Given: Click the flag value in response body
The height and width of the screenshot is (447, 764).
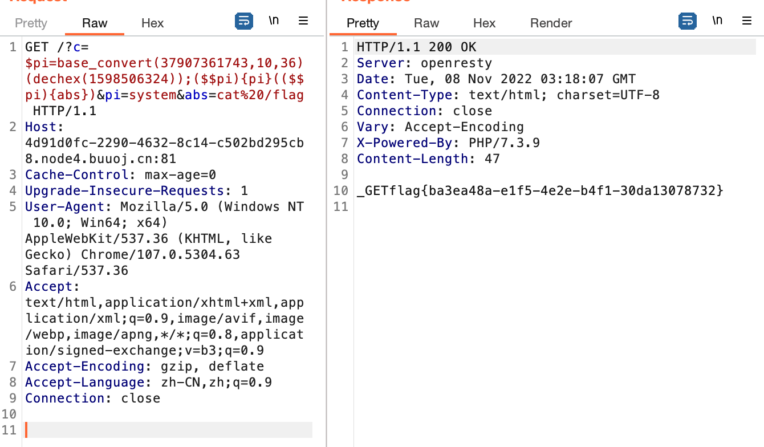Looking at the screenshot, I should click(556, 191).
